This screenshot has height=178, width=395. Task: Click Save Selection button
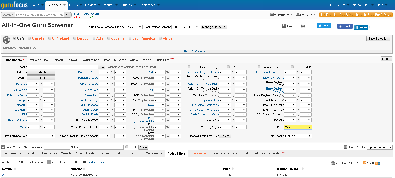tap(378, 38)
